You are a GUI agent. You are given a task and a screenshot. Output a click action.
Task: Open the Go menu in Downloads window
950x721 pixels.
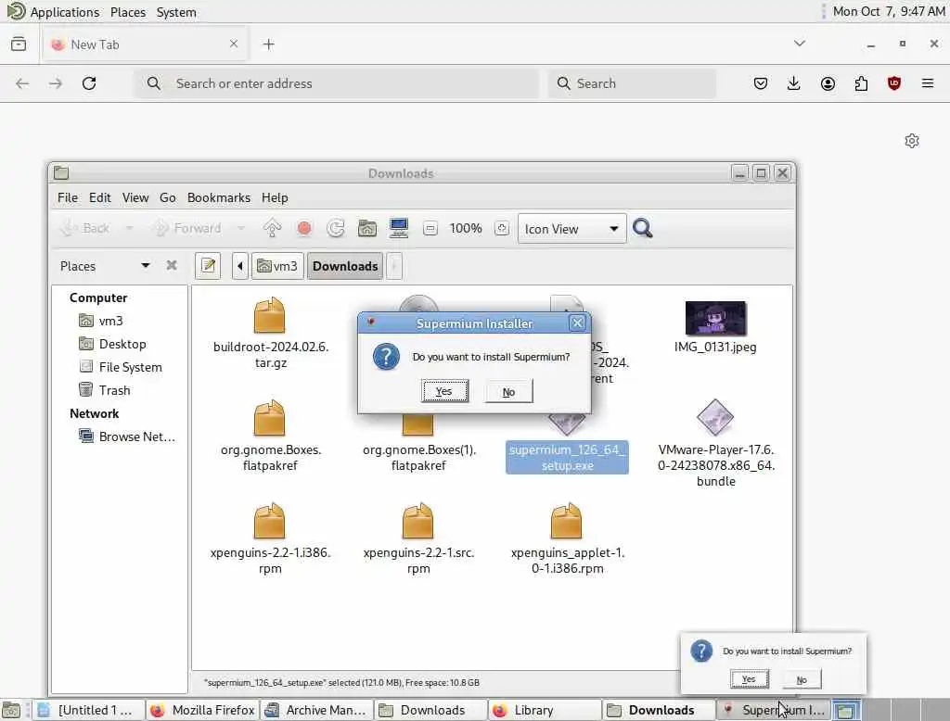click(x=167, y=197)
